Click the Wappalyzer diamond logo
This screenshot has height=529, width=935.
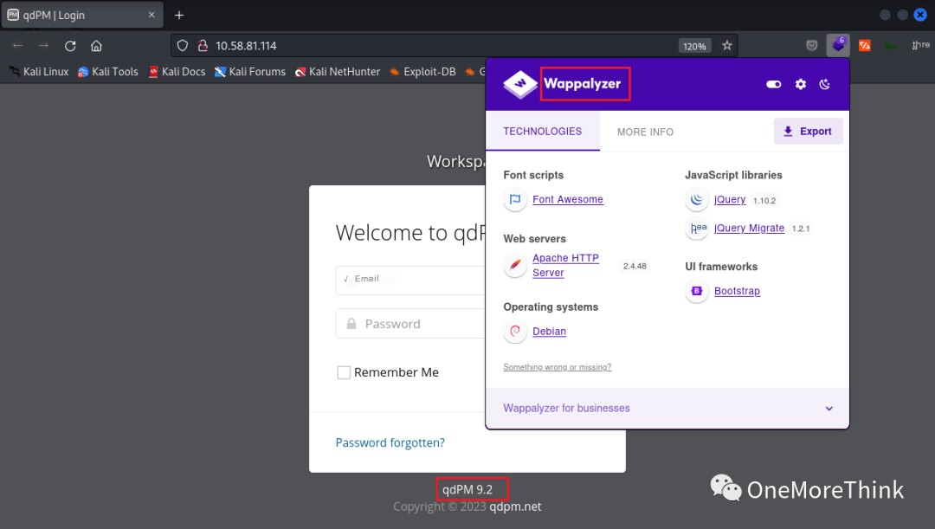pos(520,84)
